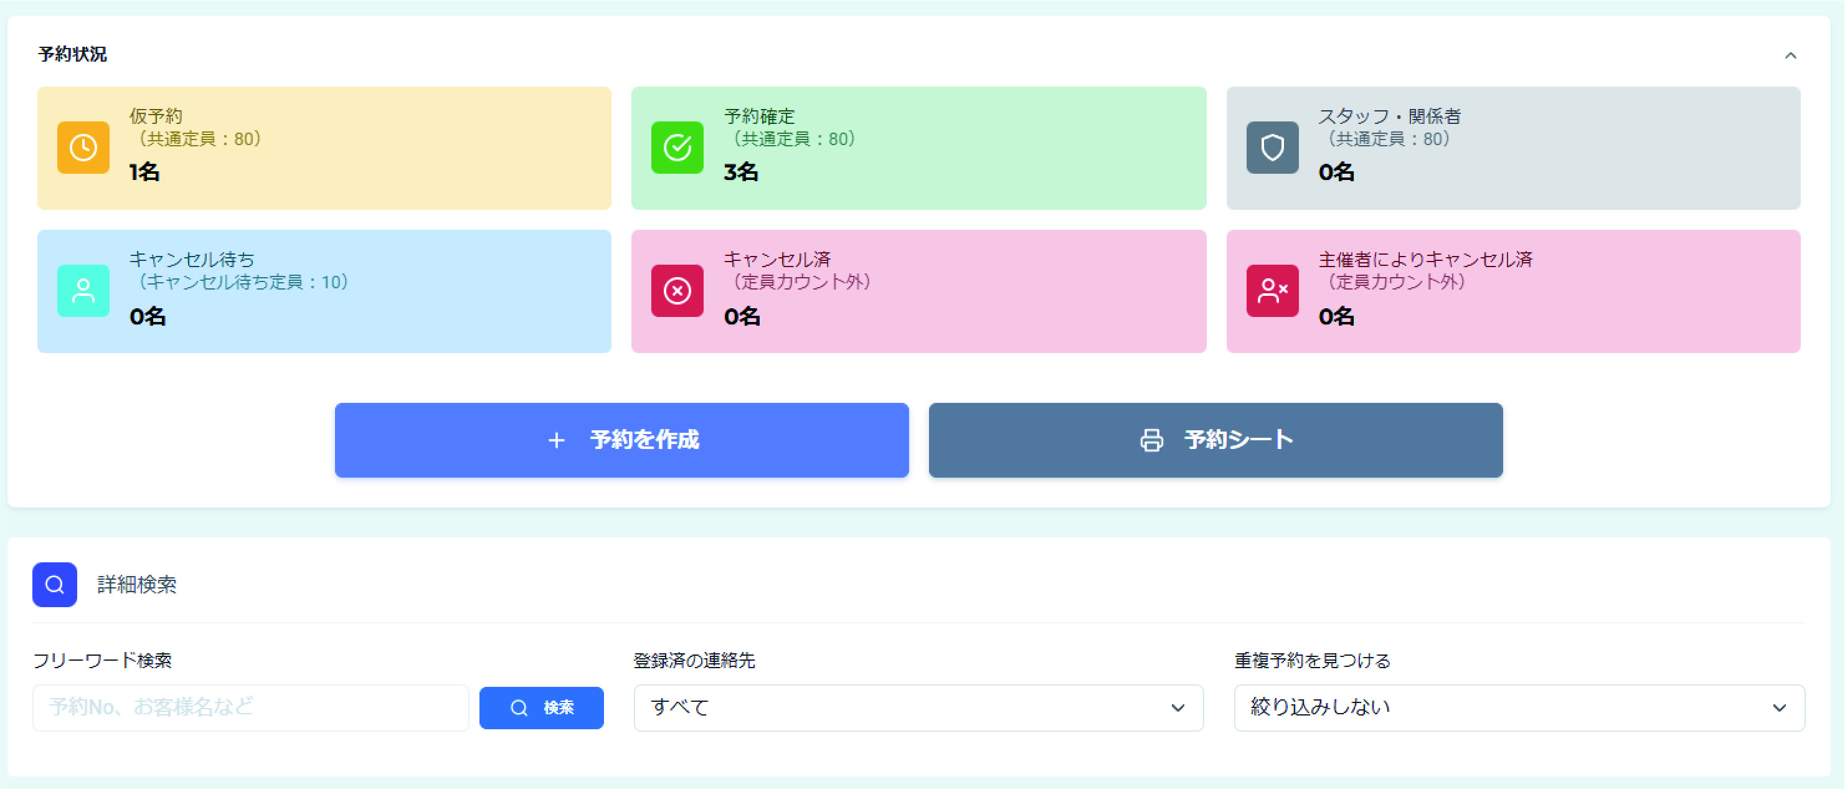Viewport: 1845px width, 789px height.
Task: Click the plus icon in 予約を作成 button
Action: click(557, 440)
